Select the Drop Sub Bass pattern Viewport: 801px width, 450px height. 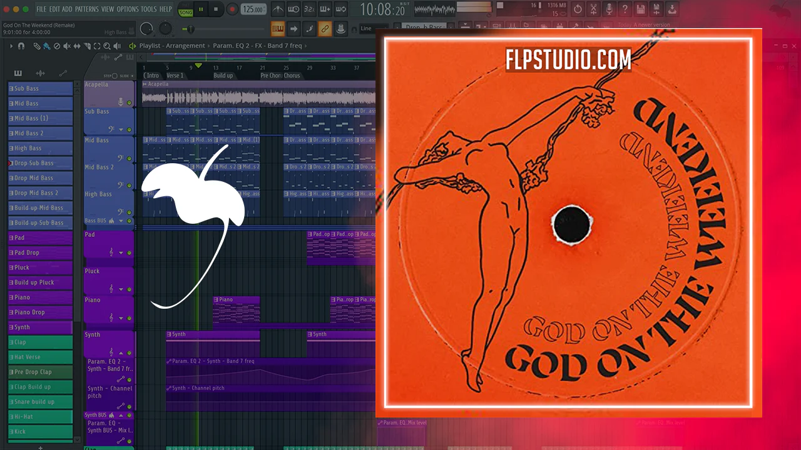coord(41,163)
